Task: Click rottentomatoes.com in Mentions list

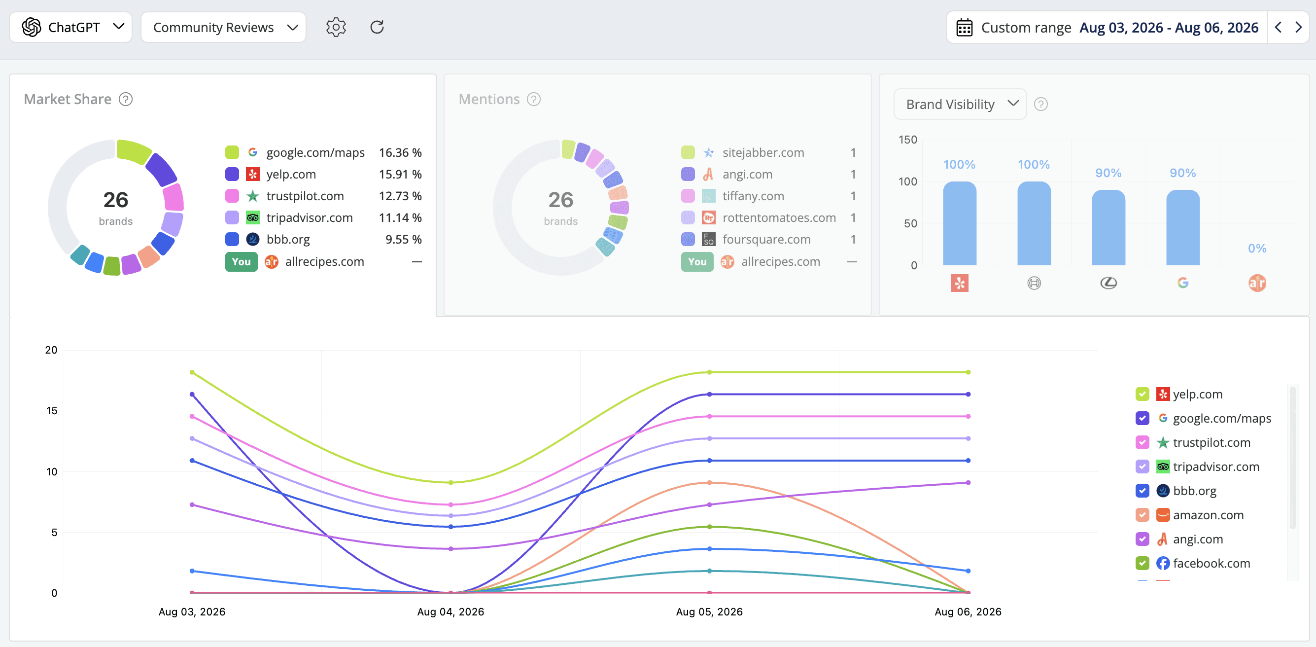Action: click(779, 217)
